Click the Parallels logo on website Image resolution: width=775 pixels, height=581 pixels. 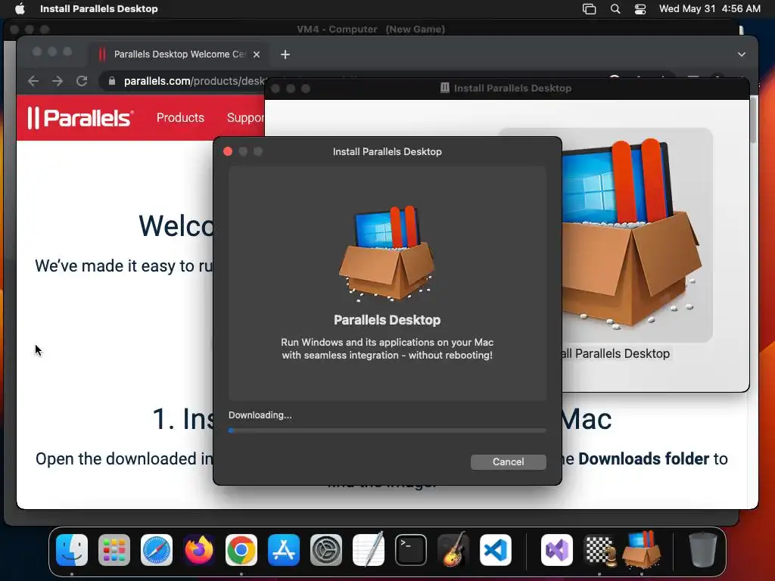(80, 117)
